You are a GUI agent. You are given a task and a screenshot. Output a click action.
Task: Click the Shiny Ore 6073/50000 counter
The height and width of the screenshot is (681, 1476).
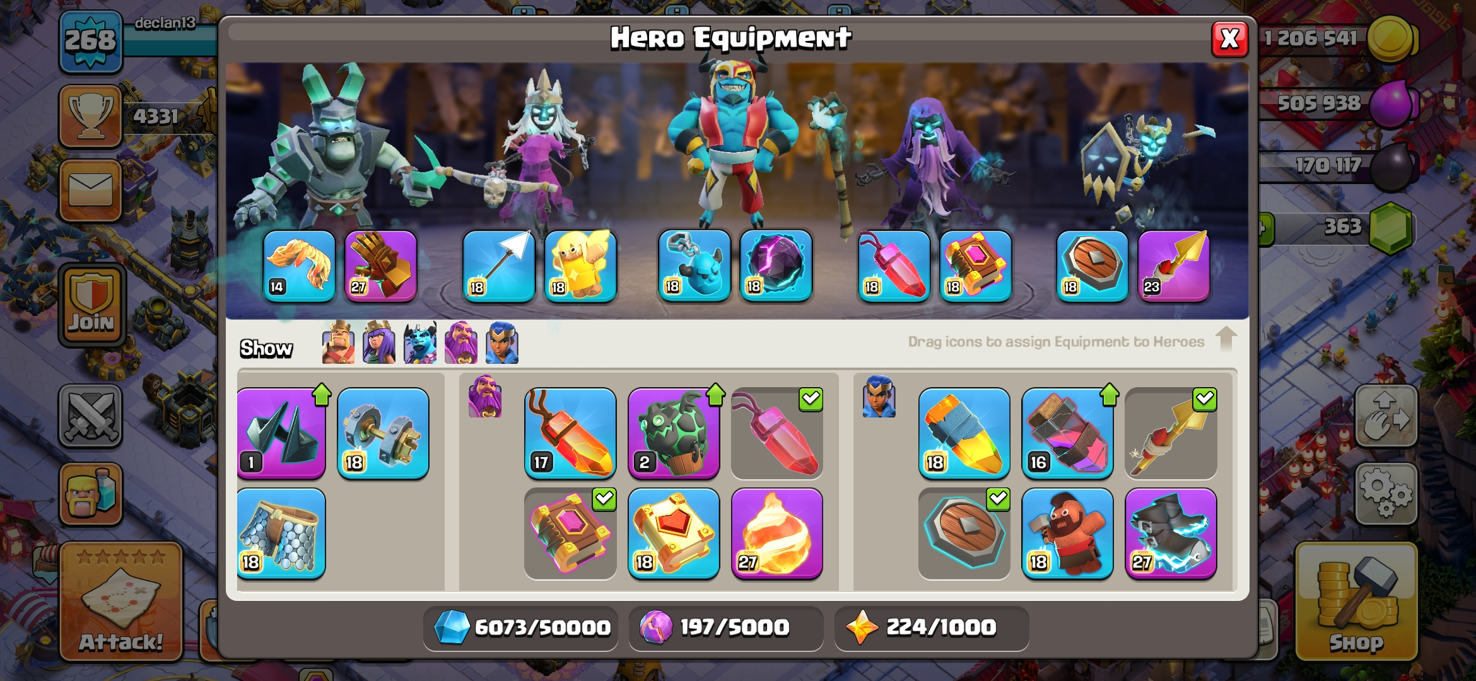pyautogui.click(x=521, y=627)
